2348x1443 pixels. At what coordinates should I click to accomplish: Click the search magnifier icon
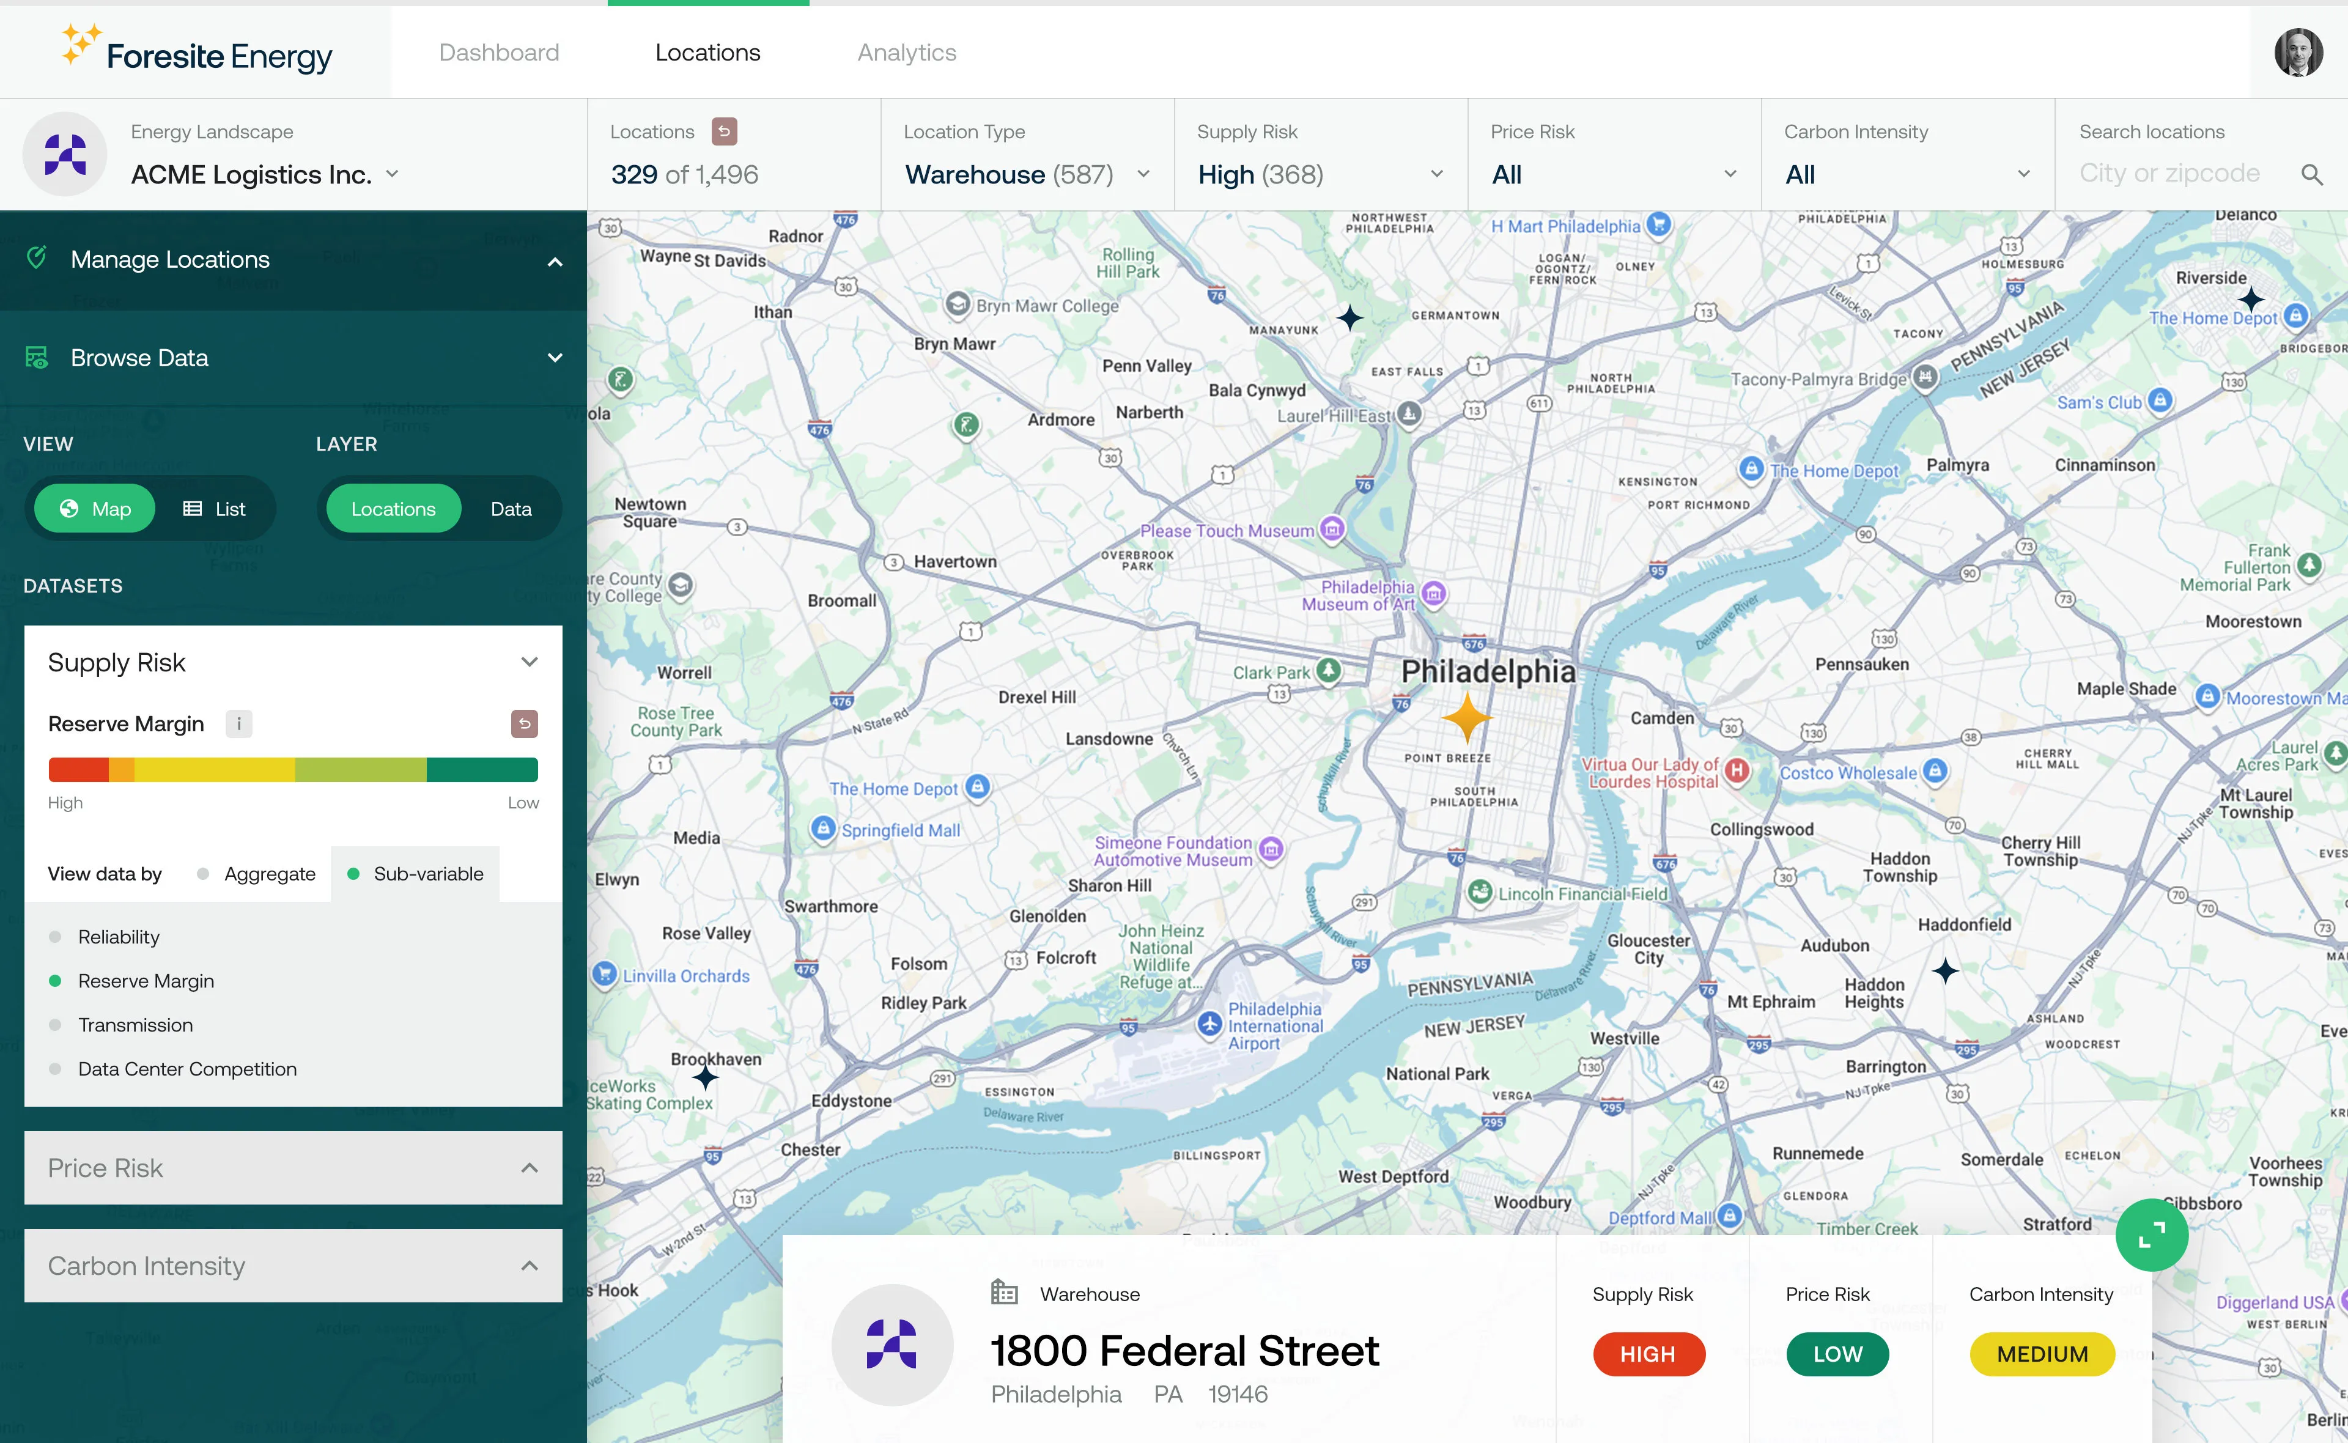[x=2311, y=175]
